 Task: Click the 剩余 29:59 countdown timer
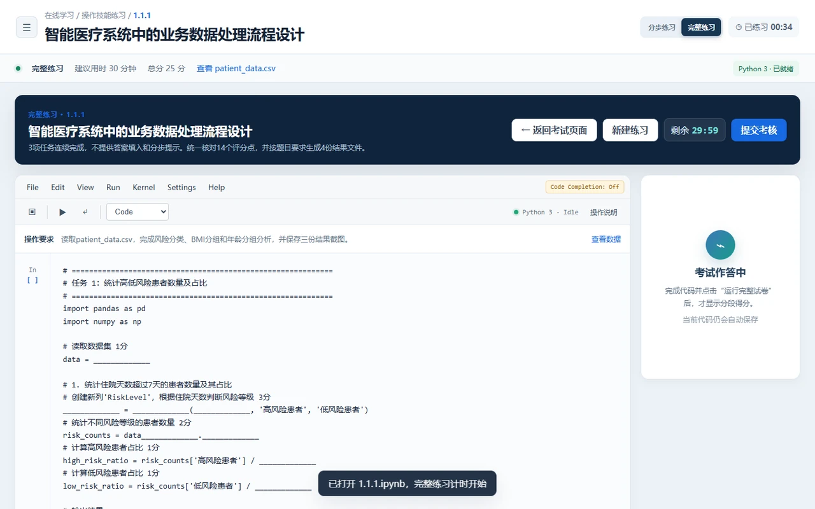(695, 130)
